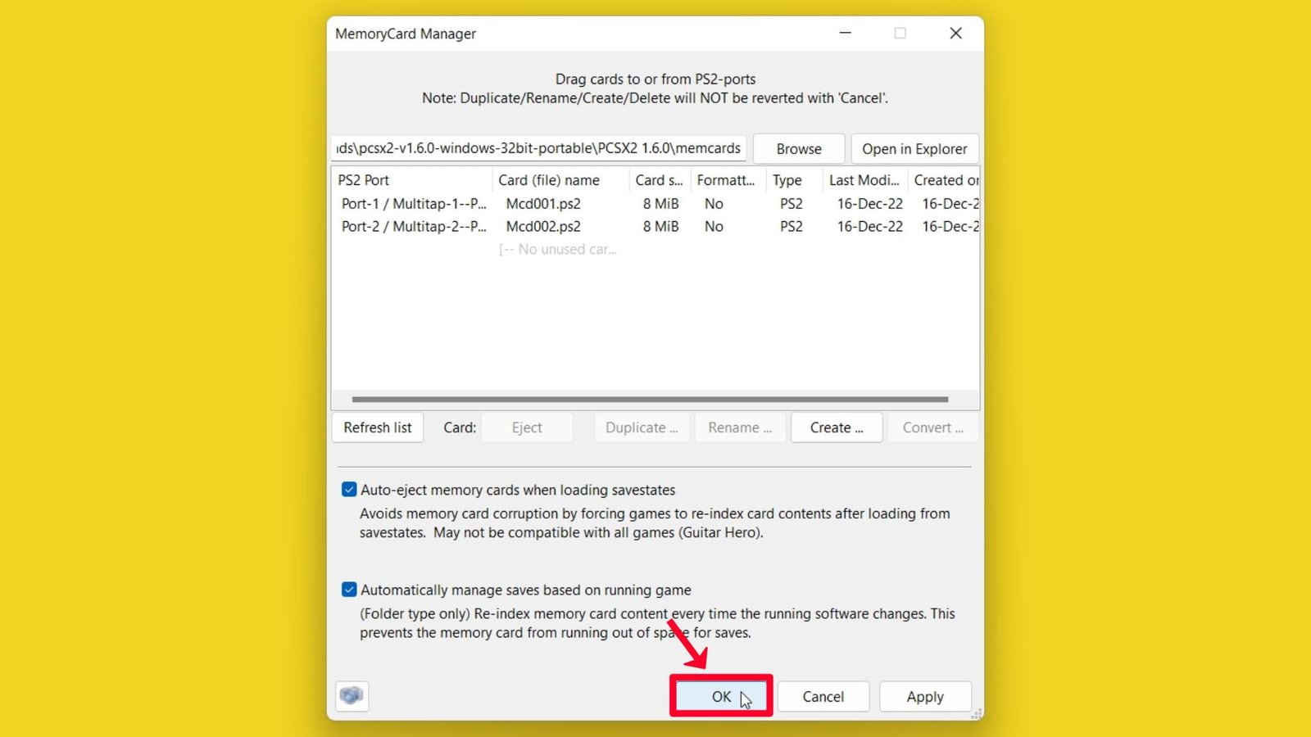1311x737 pixels.
Task: Open memcards folder with Open in Explorer
Action: click(914, 149)
